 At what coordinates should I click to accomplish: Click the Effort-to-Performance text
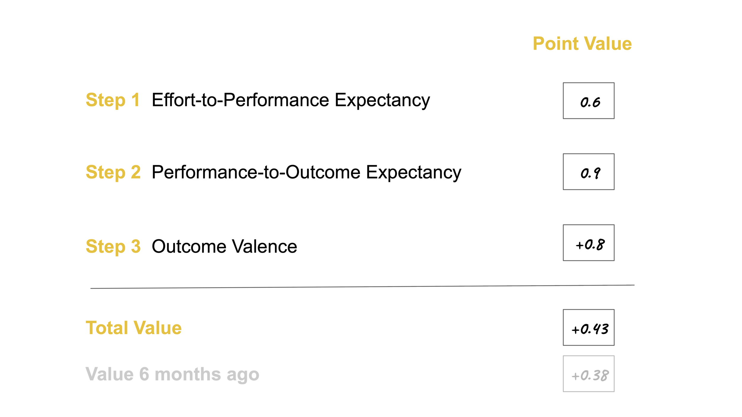click(240, 100)
